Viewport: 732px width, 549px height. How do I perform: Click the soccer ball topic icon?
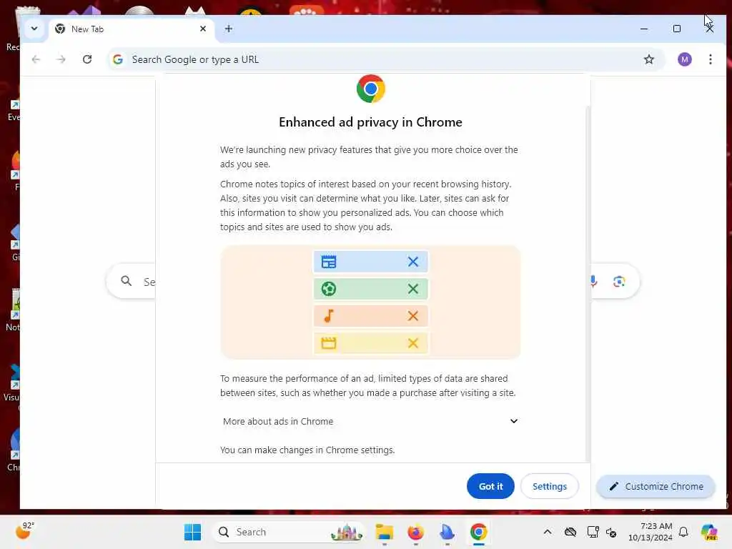329,289
